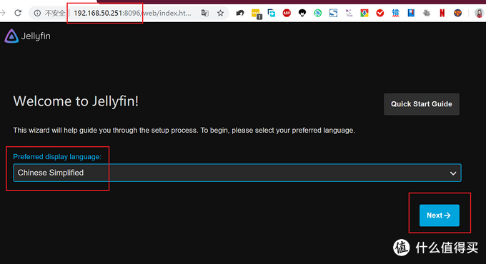
Task: Click the blue Chinese-character extension icon
Action: point(395,13)
